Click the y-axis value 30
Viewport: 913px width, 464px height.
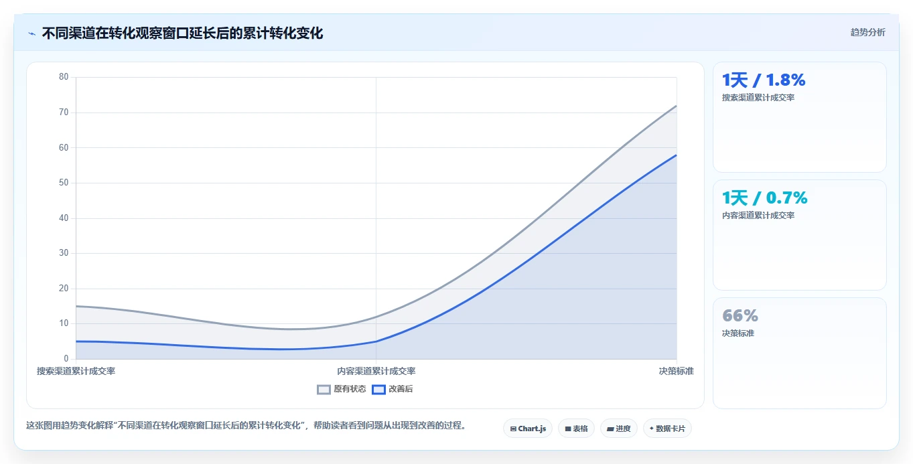coord(64,253)
